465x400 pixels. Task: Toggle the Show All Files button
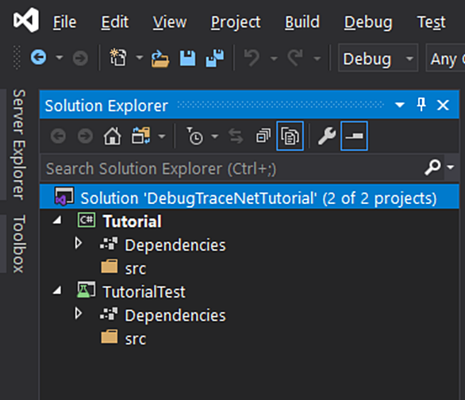click(x=290, y=136)
